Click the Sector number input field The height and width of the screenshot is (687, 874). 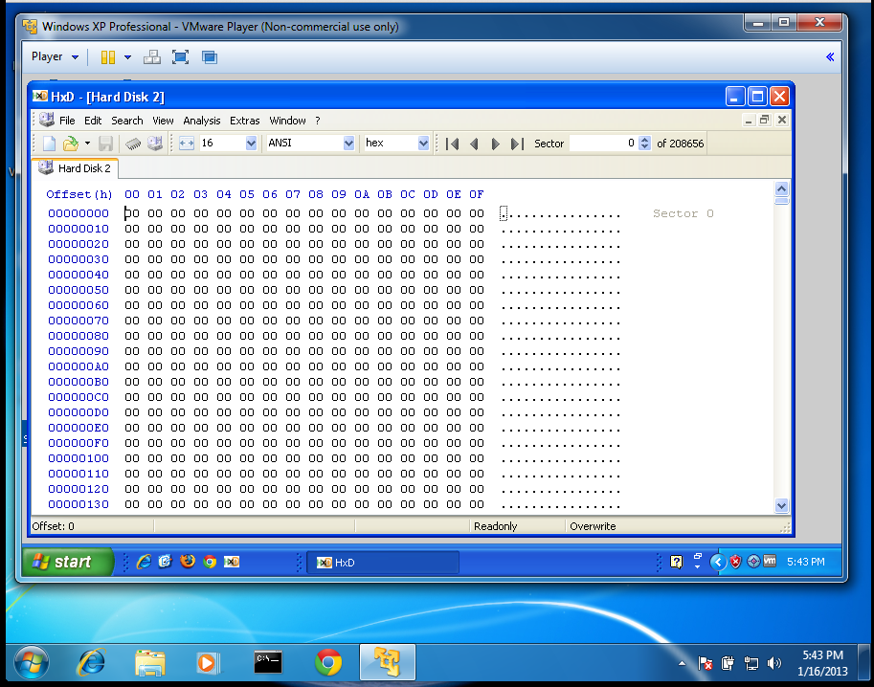point(603,144)
